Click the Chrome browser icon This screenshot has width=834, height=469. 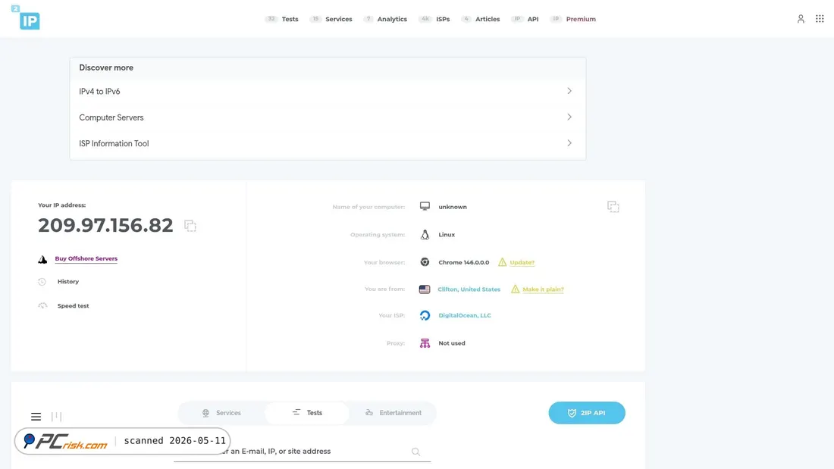pos(425,262)
